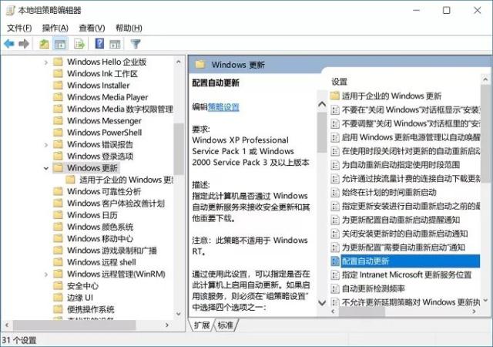Select Windows PowerShell folder in tree

click(x=104, y=133)
